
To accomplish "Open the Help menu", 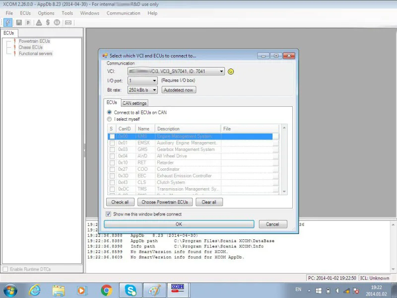I will (x=152, y=13).
